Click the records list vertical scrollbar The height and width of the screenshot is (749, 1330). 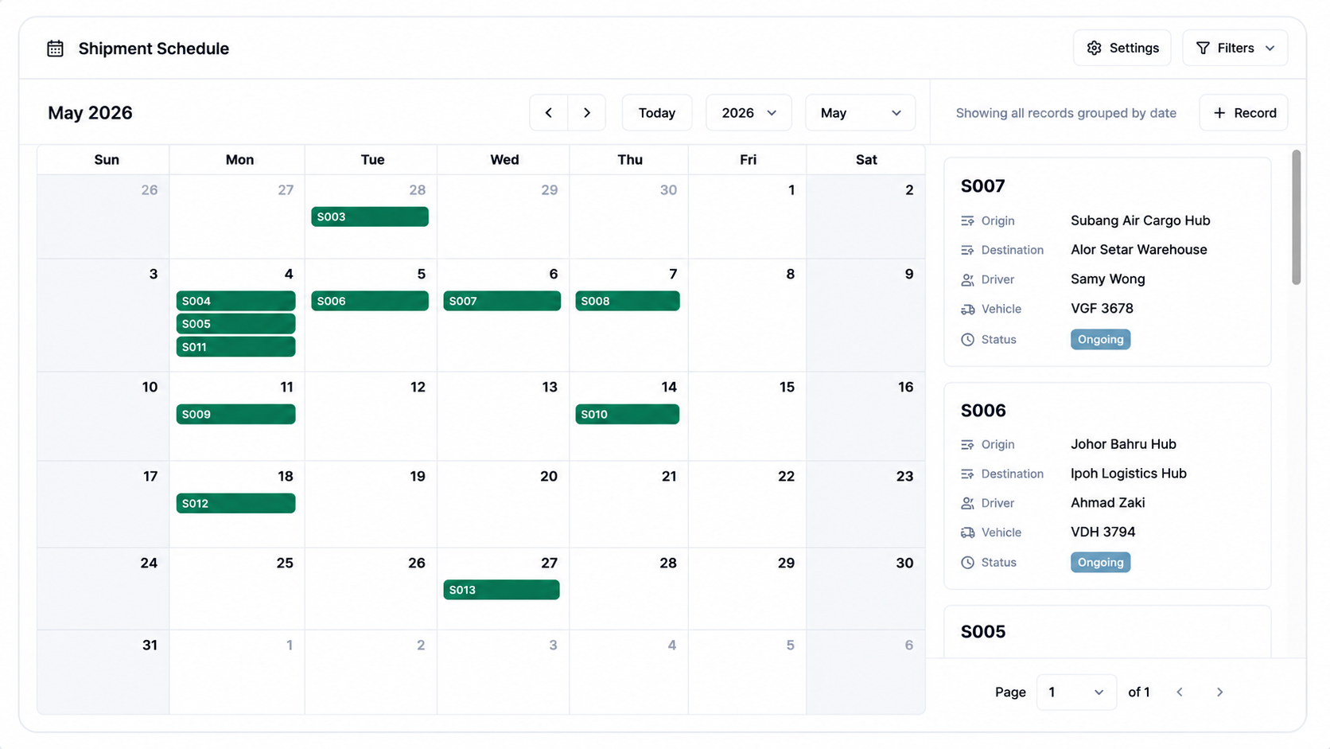[1296, 217]
